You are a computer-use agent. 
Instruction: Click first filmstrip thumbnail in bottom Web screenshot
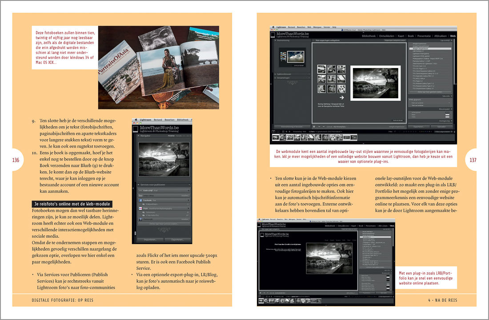click(x=261, y=300)
